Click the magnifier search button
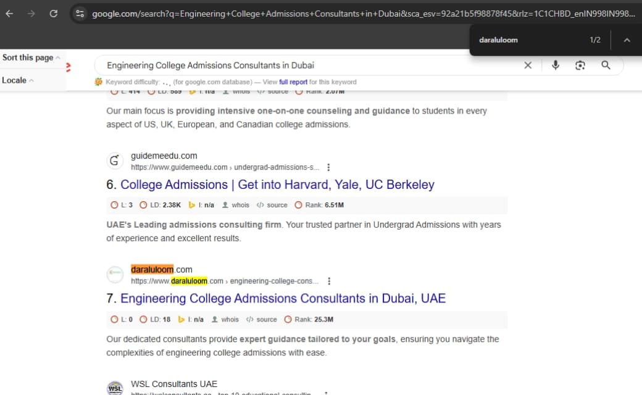 (606, 65)
